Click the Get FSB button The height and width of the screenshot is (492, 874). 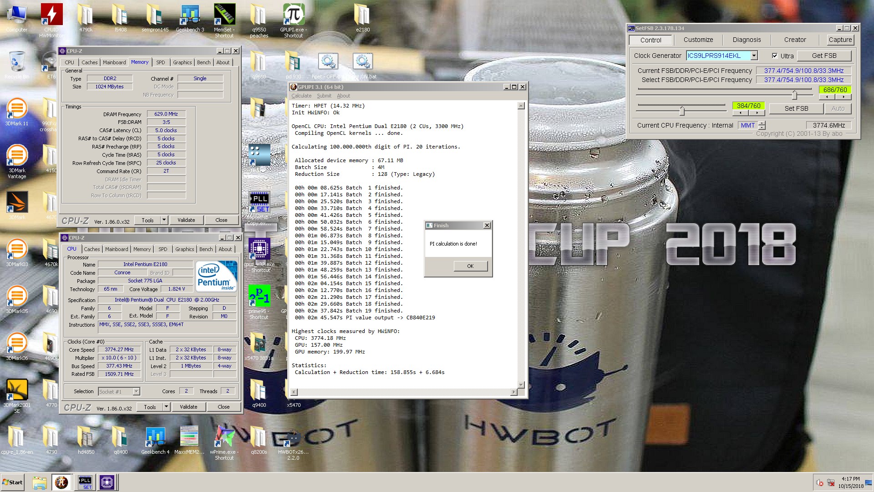coord(824,56)
